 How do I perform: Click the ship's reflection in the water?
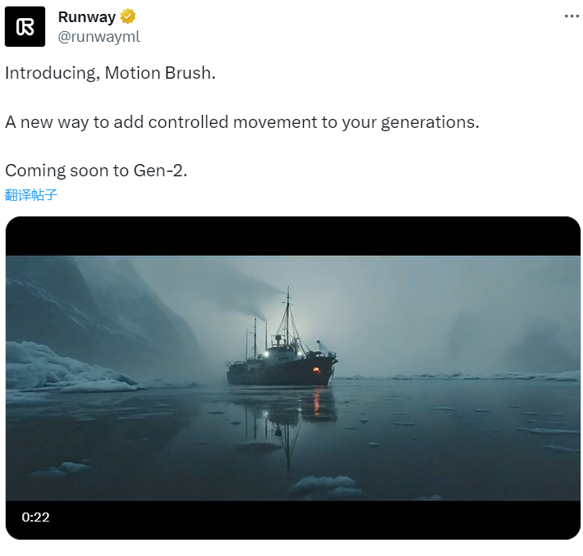286,420
